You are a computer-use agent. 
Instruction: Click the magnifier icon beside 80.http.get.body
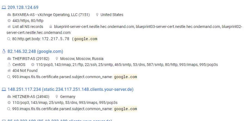(9, 39)
